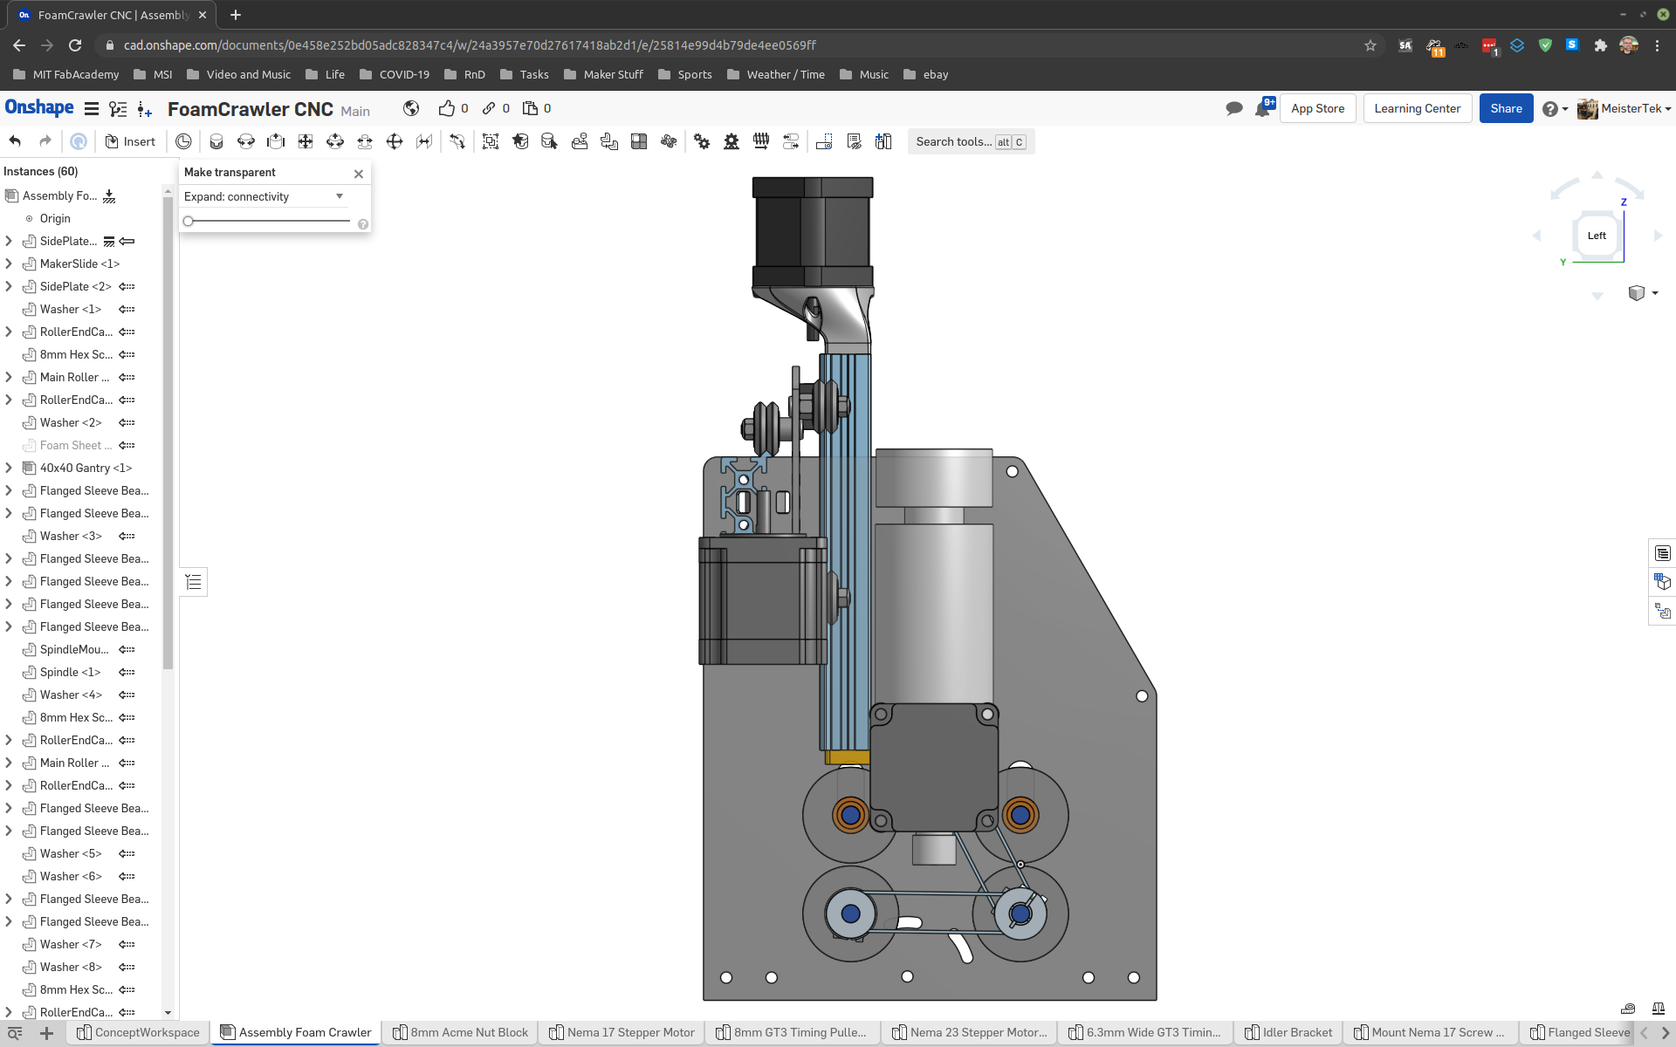
Task: Switch to the ConceptWorkspace tab
Action: (x=139, y=1032)
